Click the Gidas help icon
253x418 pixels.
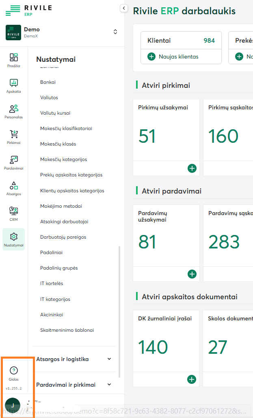tap(14, 372)
